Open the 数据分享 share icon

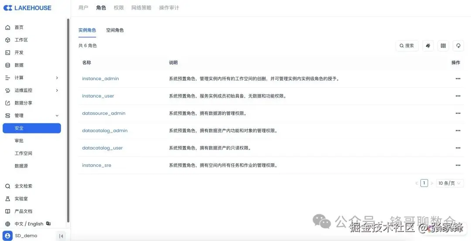tap(8, 103)
